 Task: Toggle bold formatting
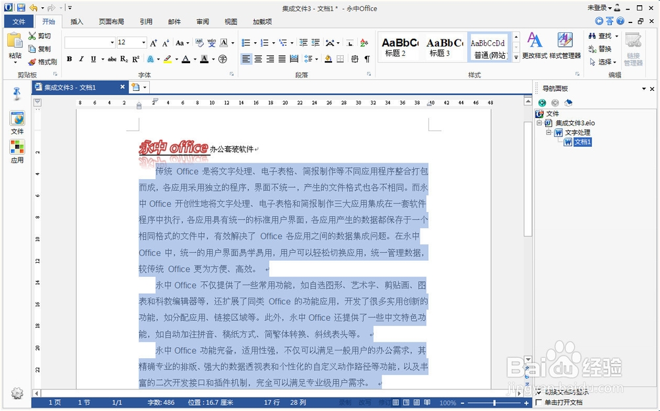(69, 59)
